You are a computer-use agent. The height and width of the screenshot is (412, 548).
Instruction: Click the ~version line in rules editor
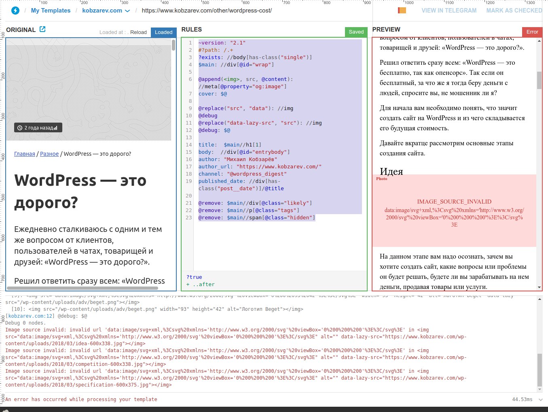coord(222,43)
